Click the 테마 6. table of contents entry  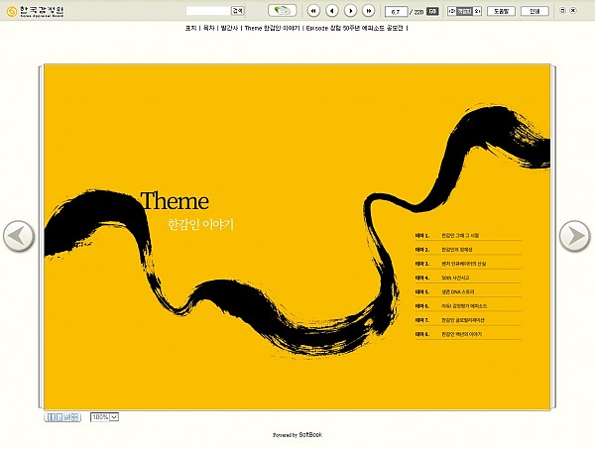click(468, 306)
